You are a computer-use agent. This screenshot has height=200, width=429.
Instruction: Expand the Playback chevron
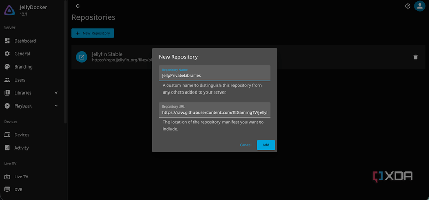[56, 106]
